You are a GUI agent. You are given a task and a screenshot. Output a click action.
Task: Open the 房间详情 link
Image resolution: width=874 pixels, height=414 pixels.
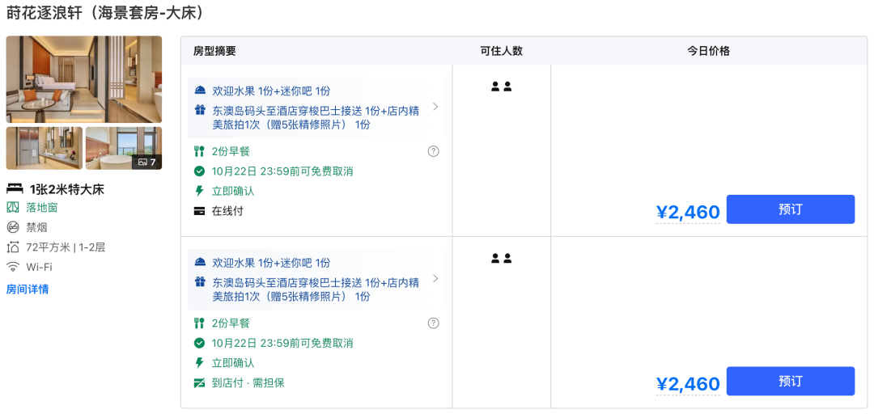(x=28, y=289)
